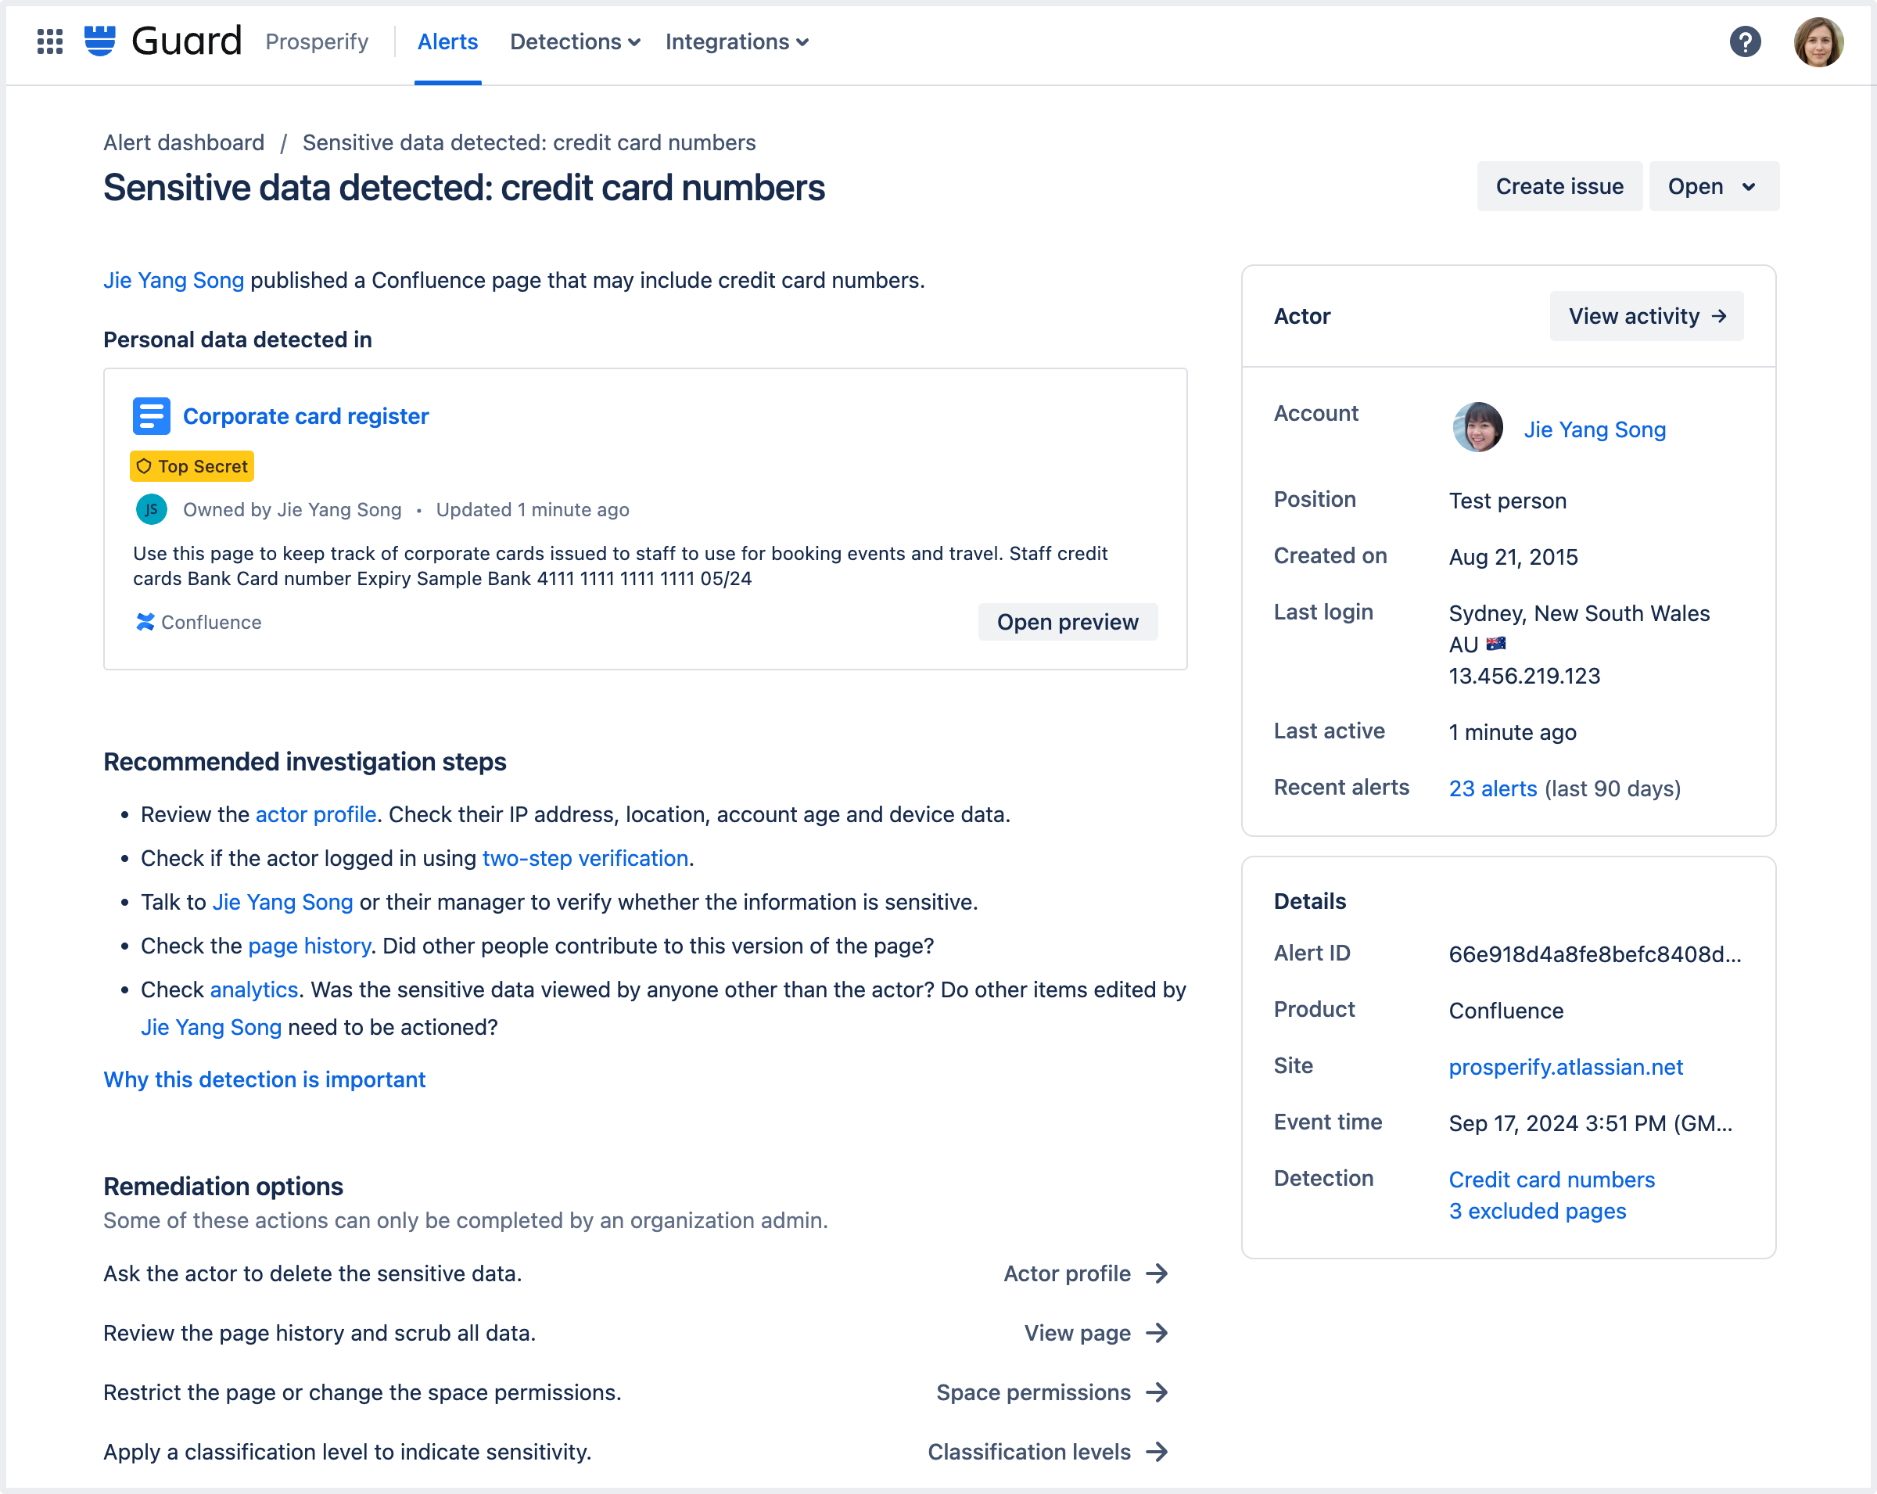The height and width of the screenshot is (1494, 1877).
Task: Click the Create issue button
Action: pyautogui.click(x=1559, y=186)
